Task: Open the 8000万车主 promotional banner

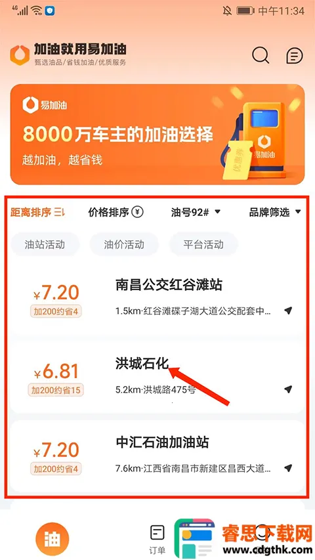Action: (x=157, y=135)
